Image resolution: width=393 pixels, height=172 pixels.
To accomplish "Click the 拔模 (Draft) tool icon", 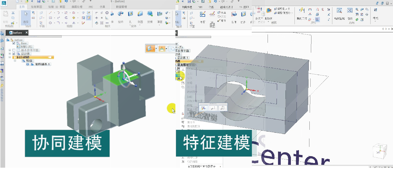I will coord(150,14).
